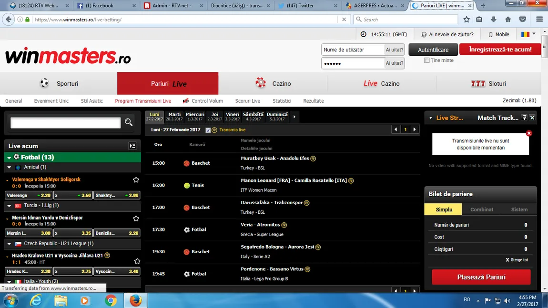Screen dimensions: 548x308
Task: Collapse the Amical (1) league
Action: click(9, 167)
